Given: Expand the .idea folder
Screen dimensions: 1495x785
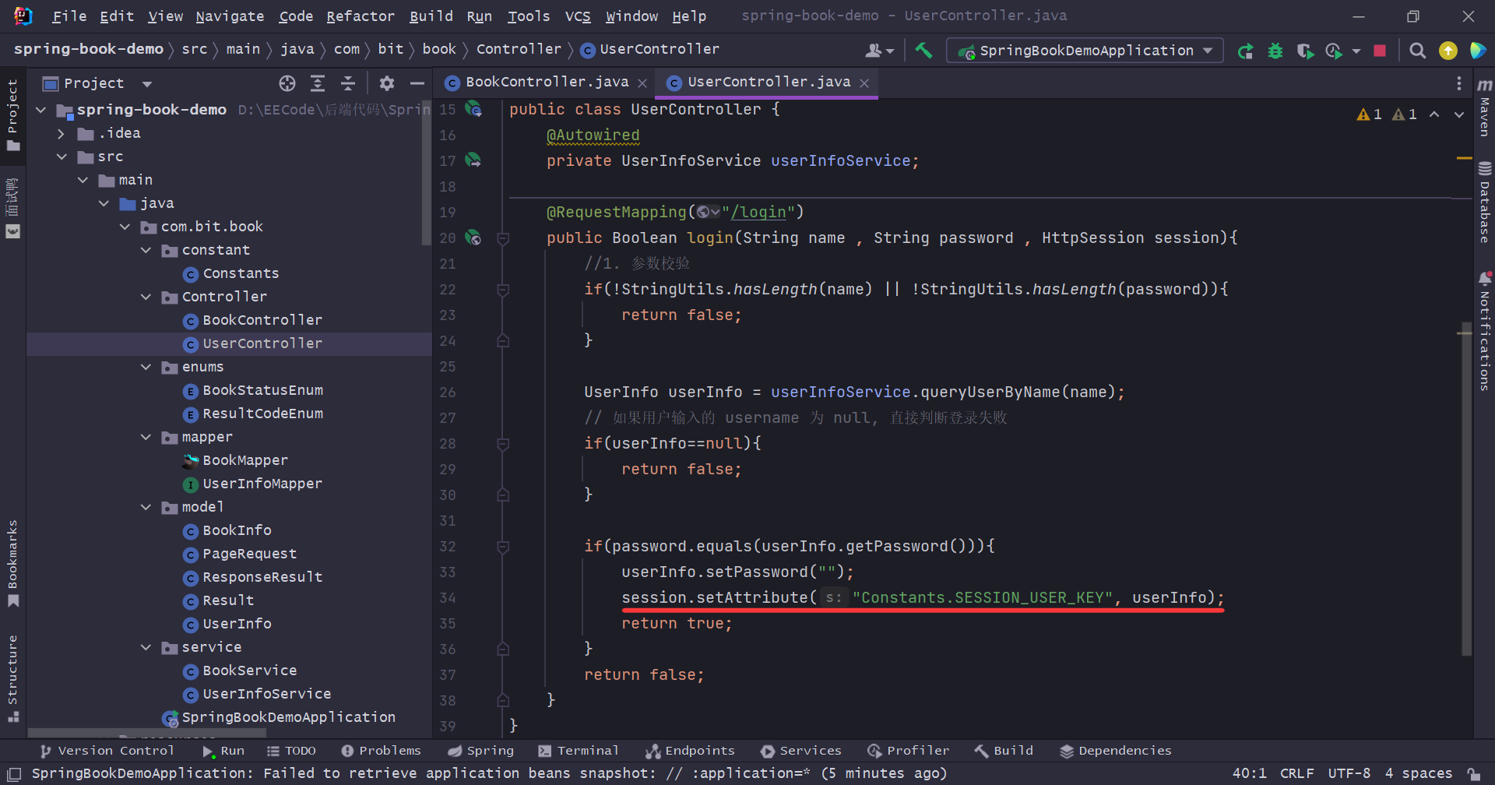Looking at the screenshot, I should click(x=61, y=134).
